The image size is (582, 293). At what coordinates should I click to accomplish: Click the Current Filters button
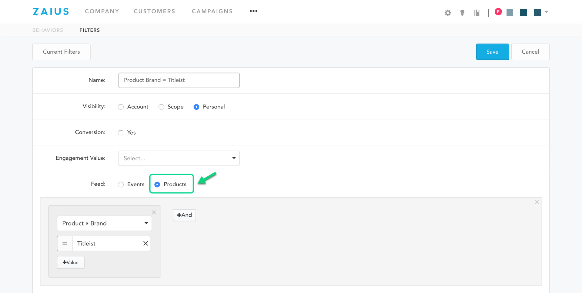(x=62, y=52)
